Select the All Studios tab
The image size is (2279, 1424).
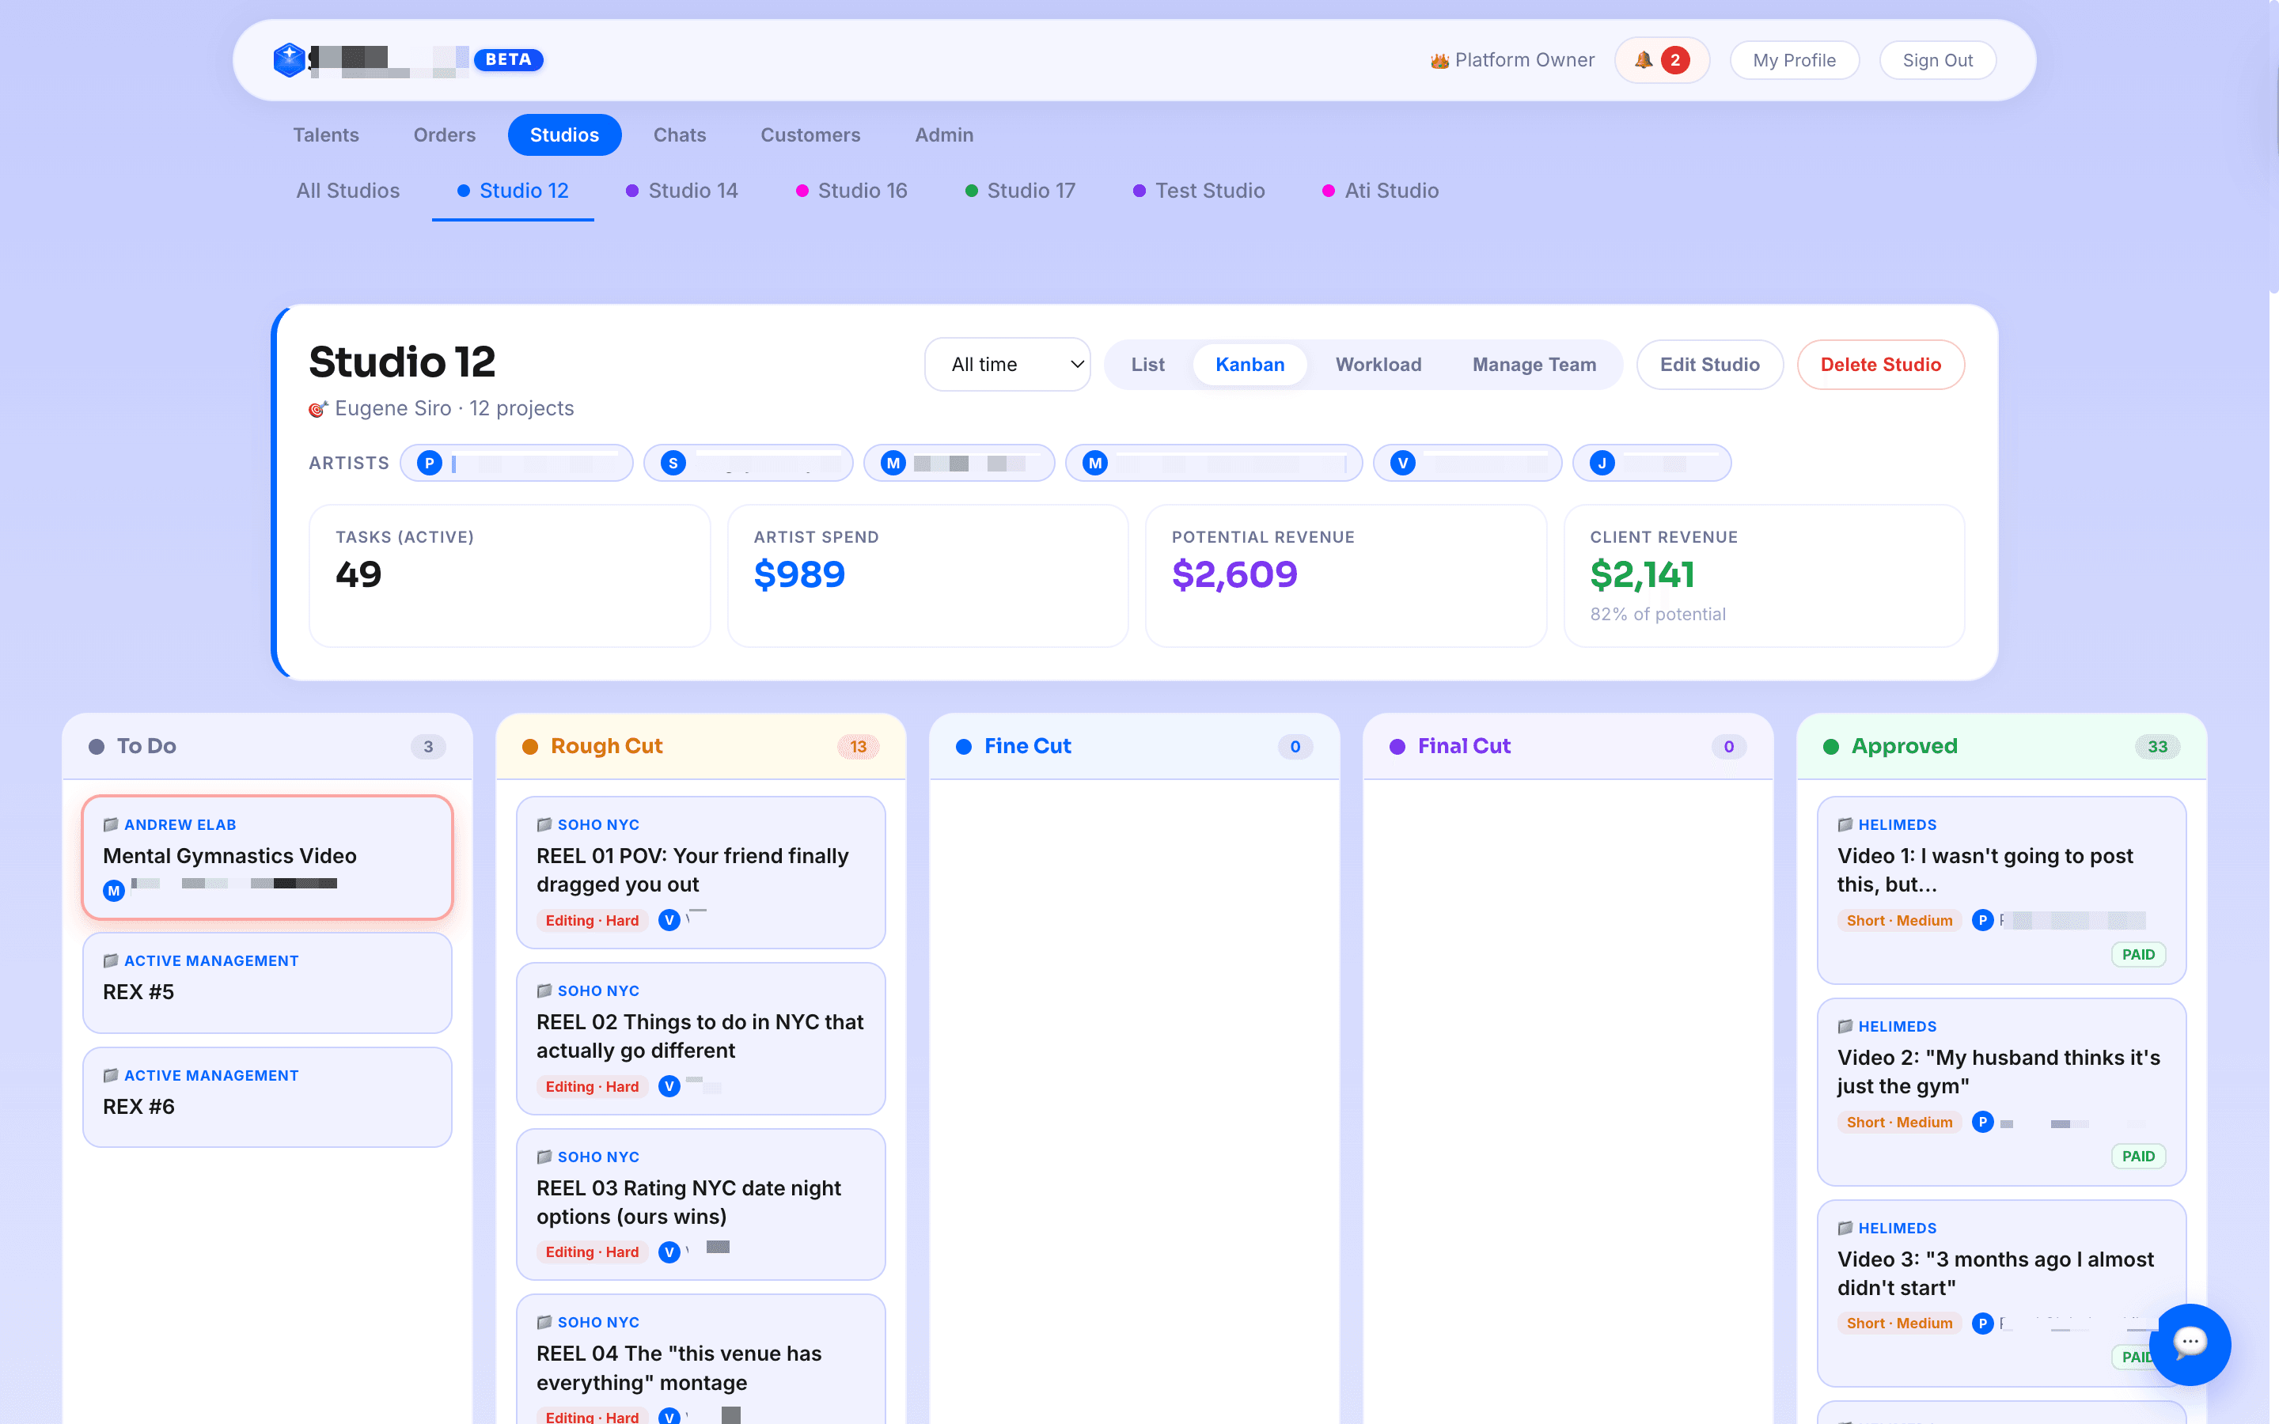tap(348, 190)
